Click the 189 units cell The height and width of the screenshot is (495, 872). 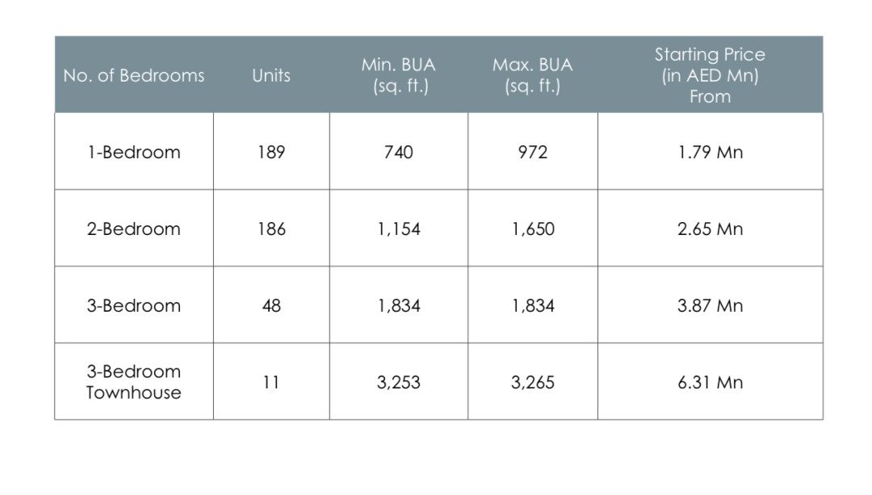[x=271, y=153]
